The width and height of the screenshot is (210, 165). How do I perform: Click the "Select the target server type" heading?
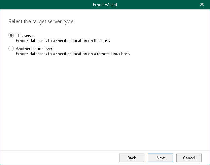click(41, 22)
